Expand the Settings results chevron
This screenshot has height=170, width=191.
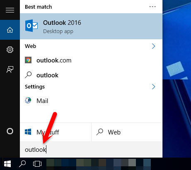tap(153, 86)
